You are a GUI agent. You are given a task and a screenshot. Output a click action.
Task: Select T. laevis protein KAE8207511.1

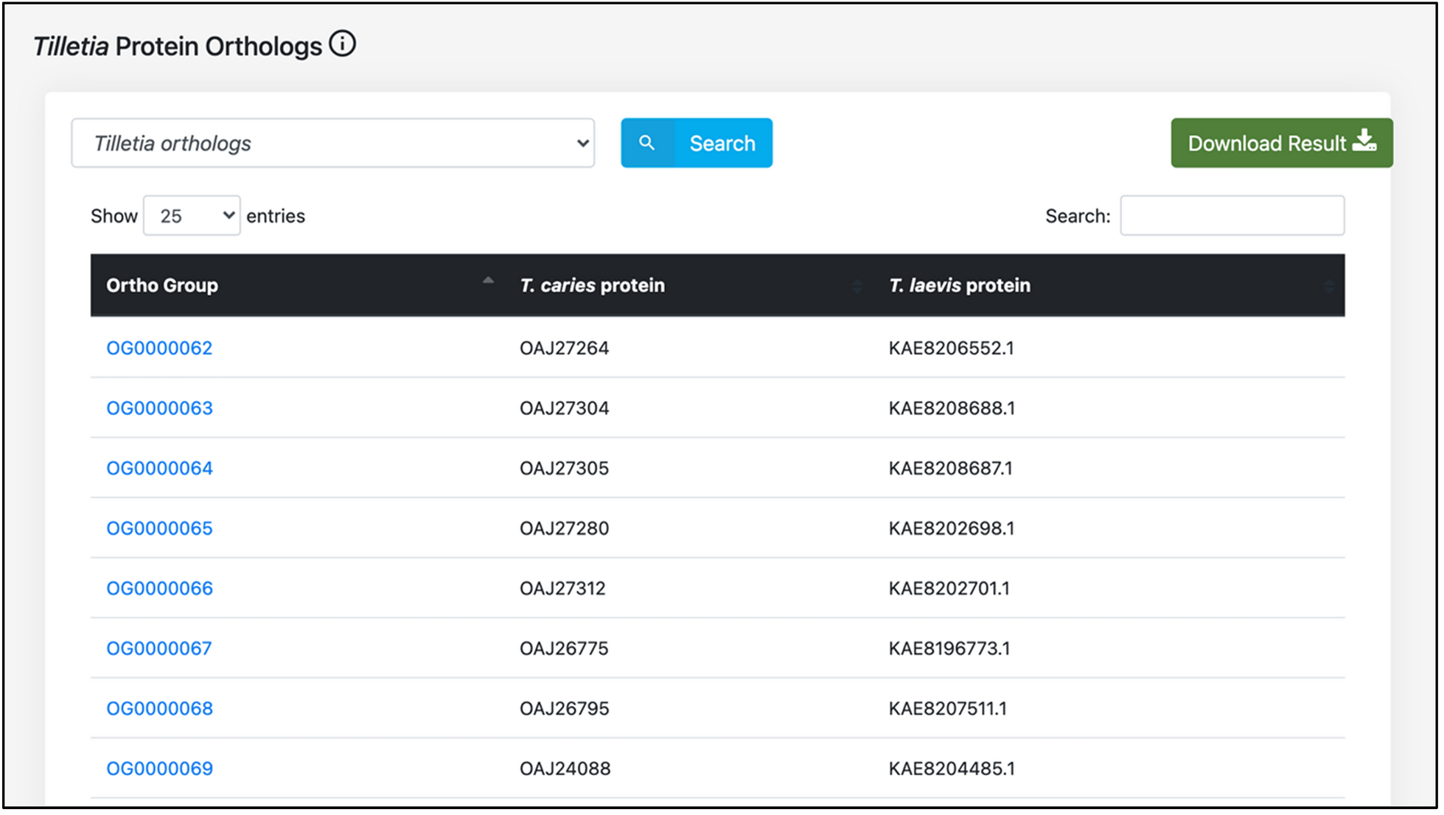point(947,708)
